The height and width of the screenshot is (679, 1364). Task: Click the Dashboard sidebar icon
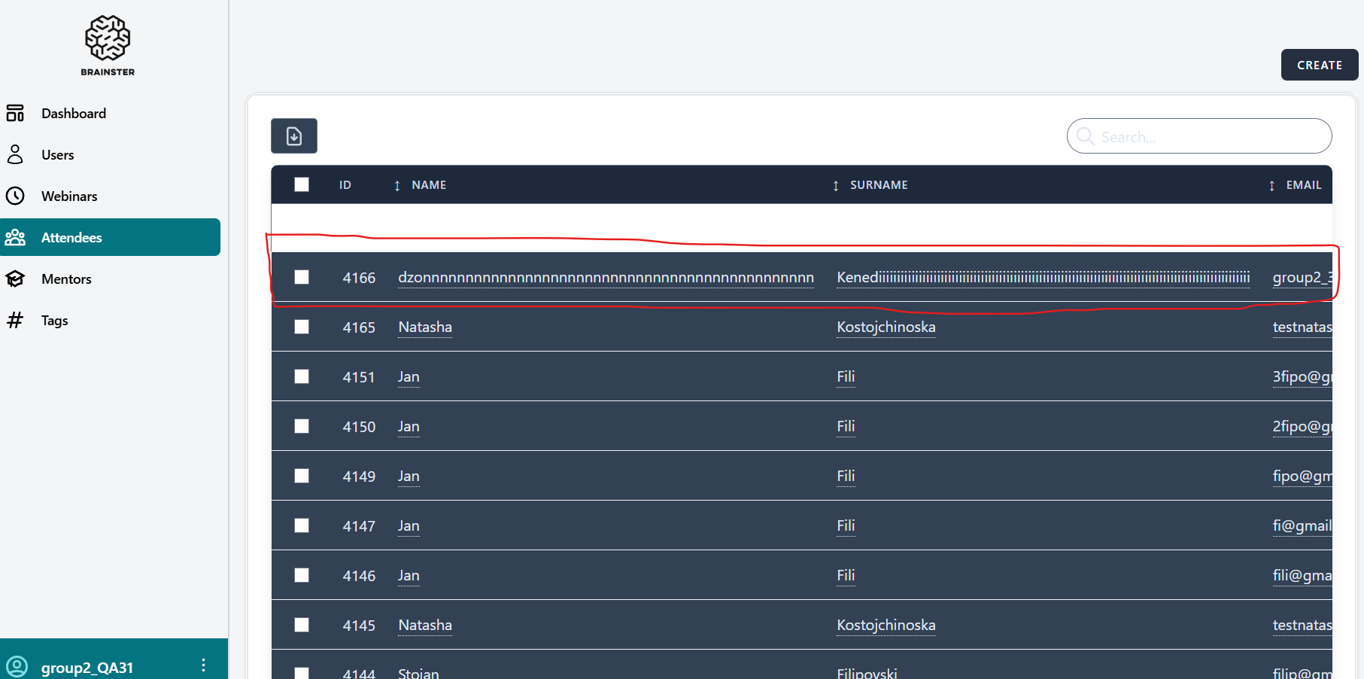[x=15, y=113]
